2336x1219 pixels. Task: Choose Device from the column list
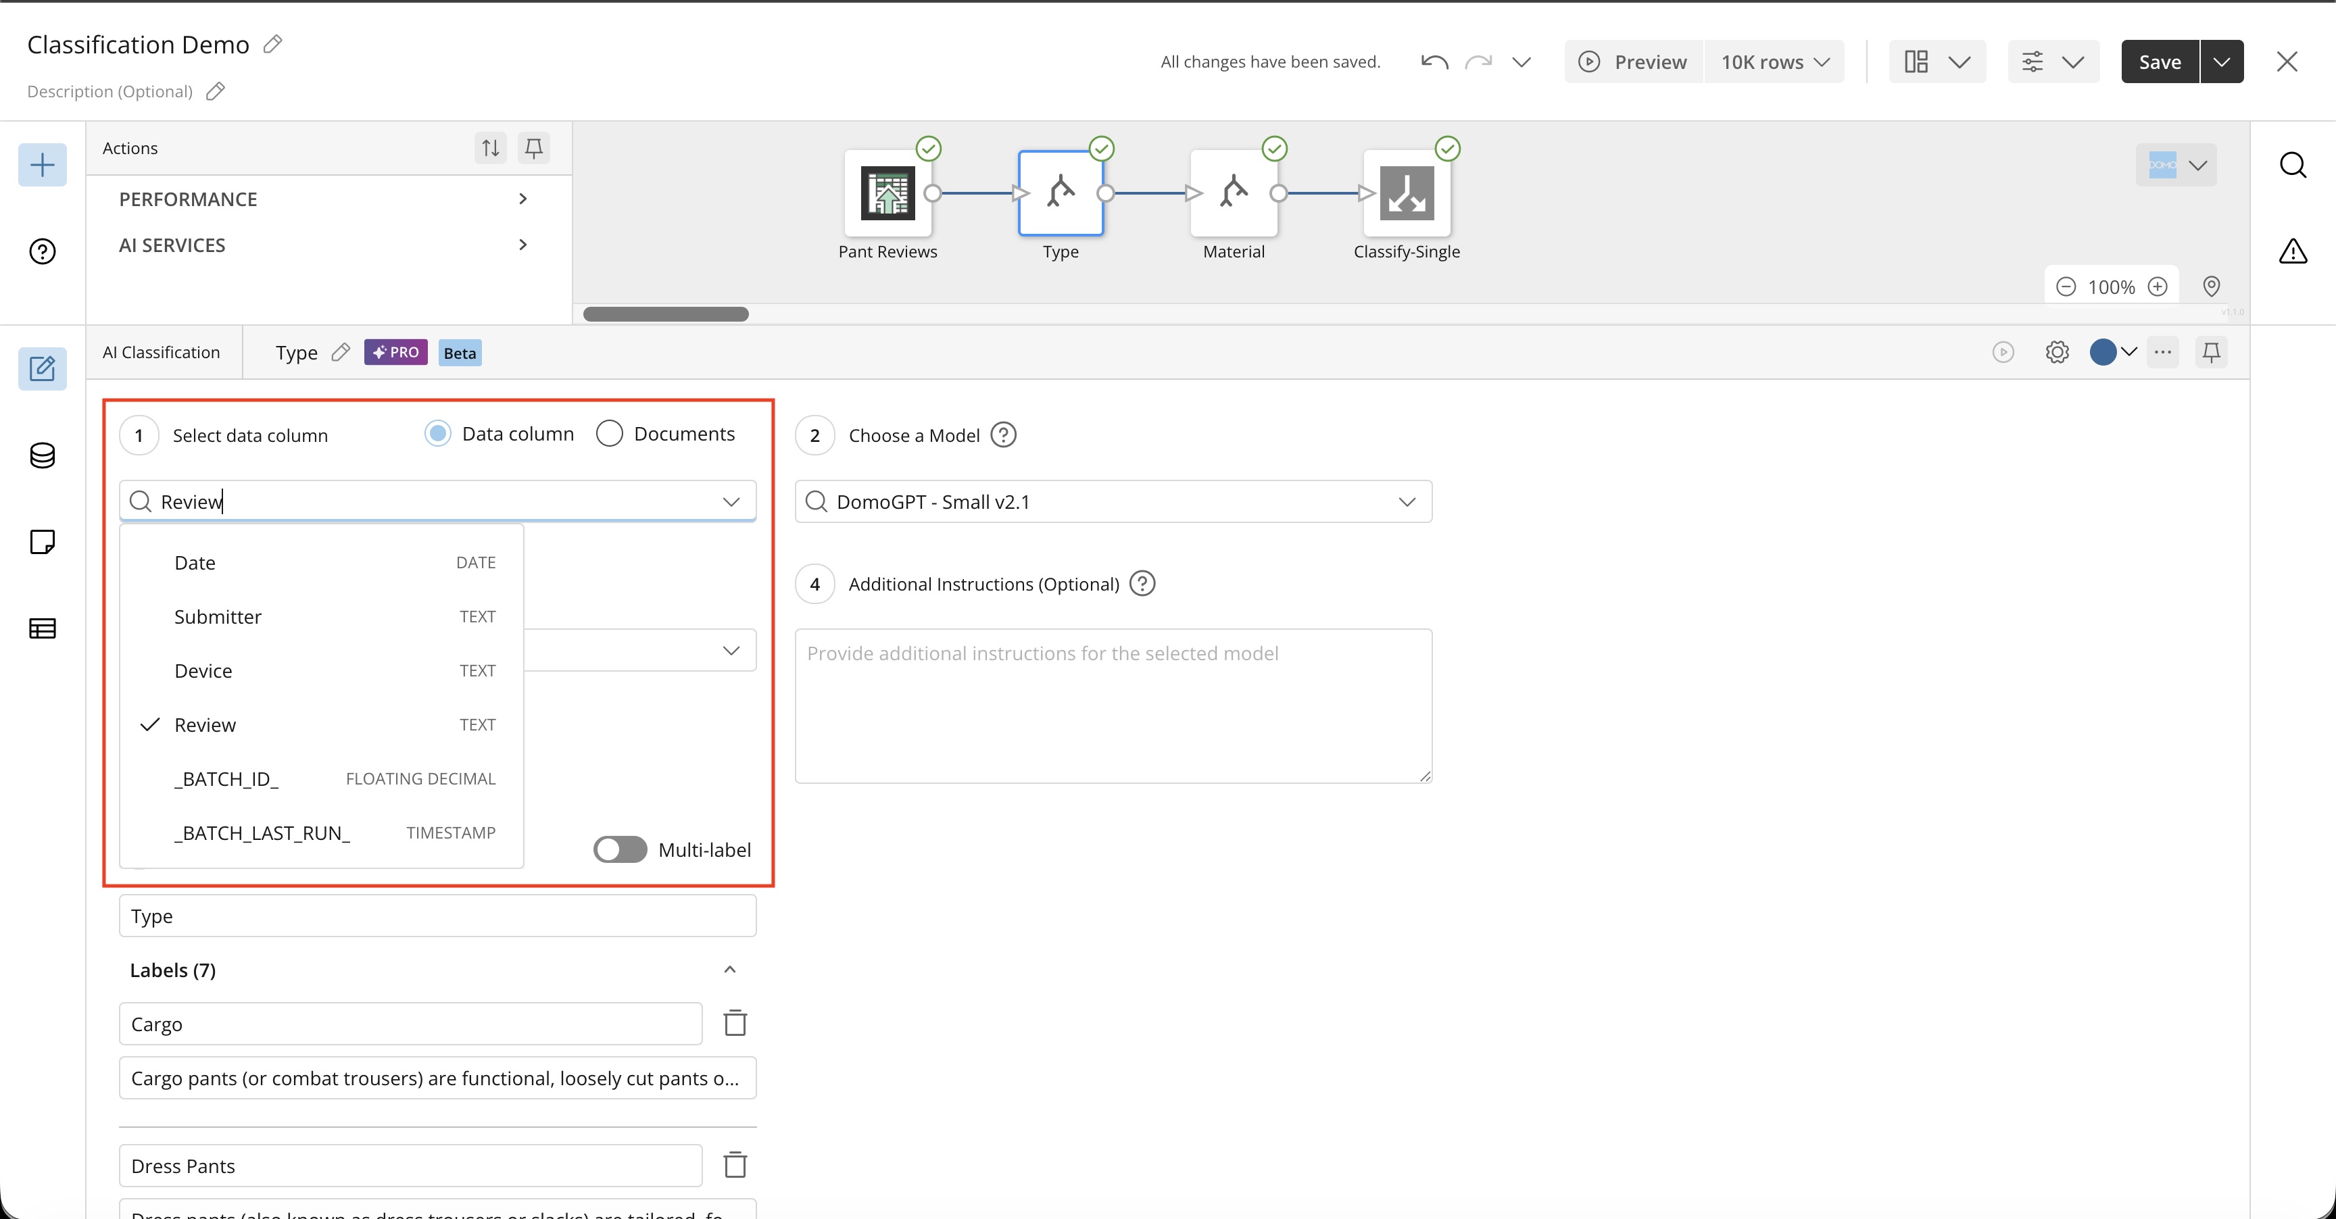(322, 671)
